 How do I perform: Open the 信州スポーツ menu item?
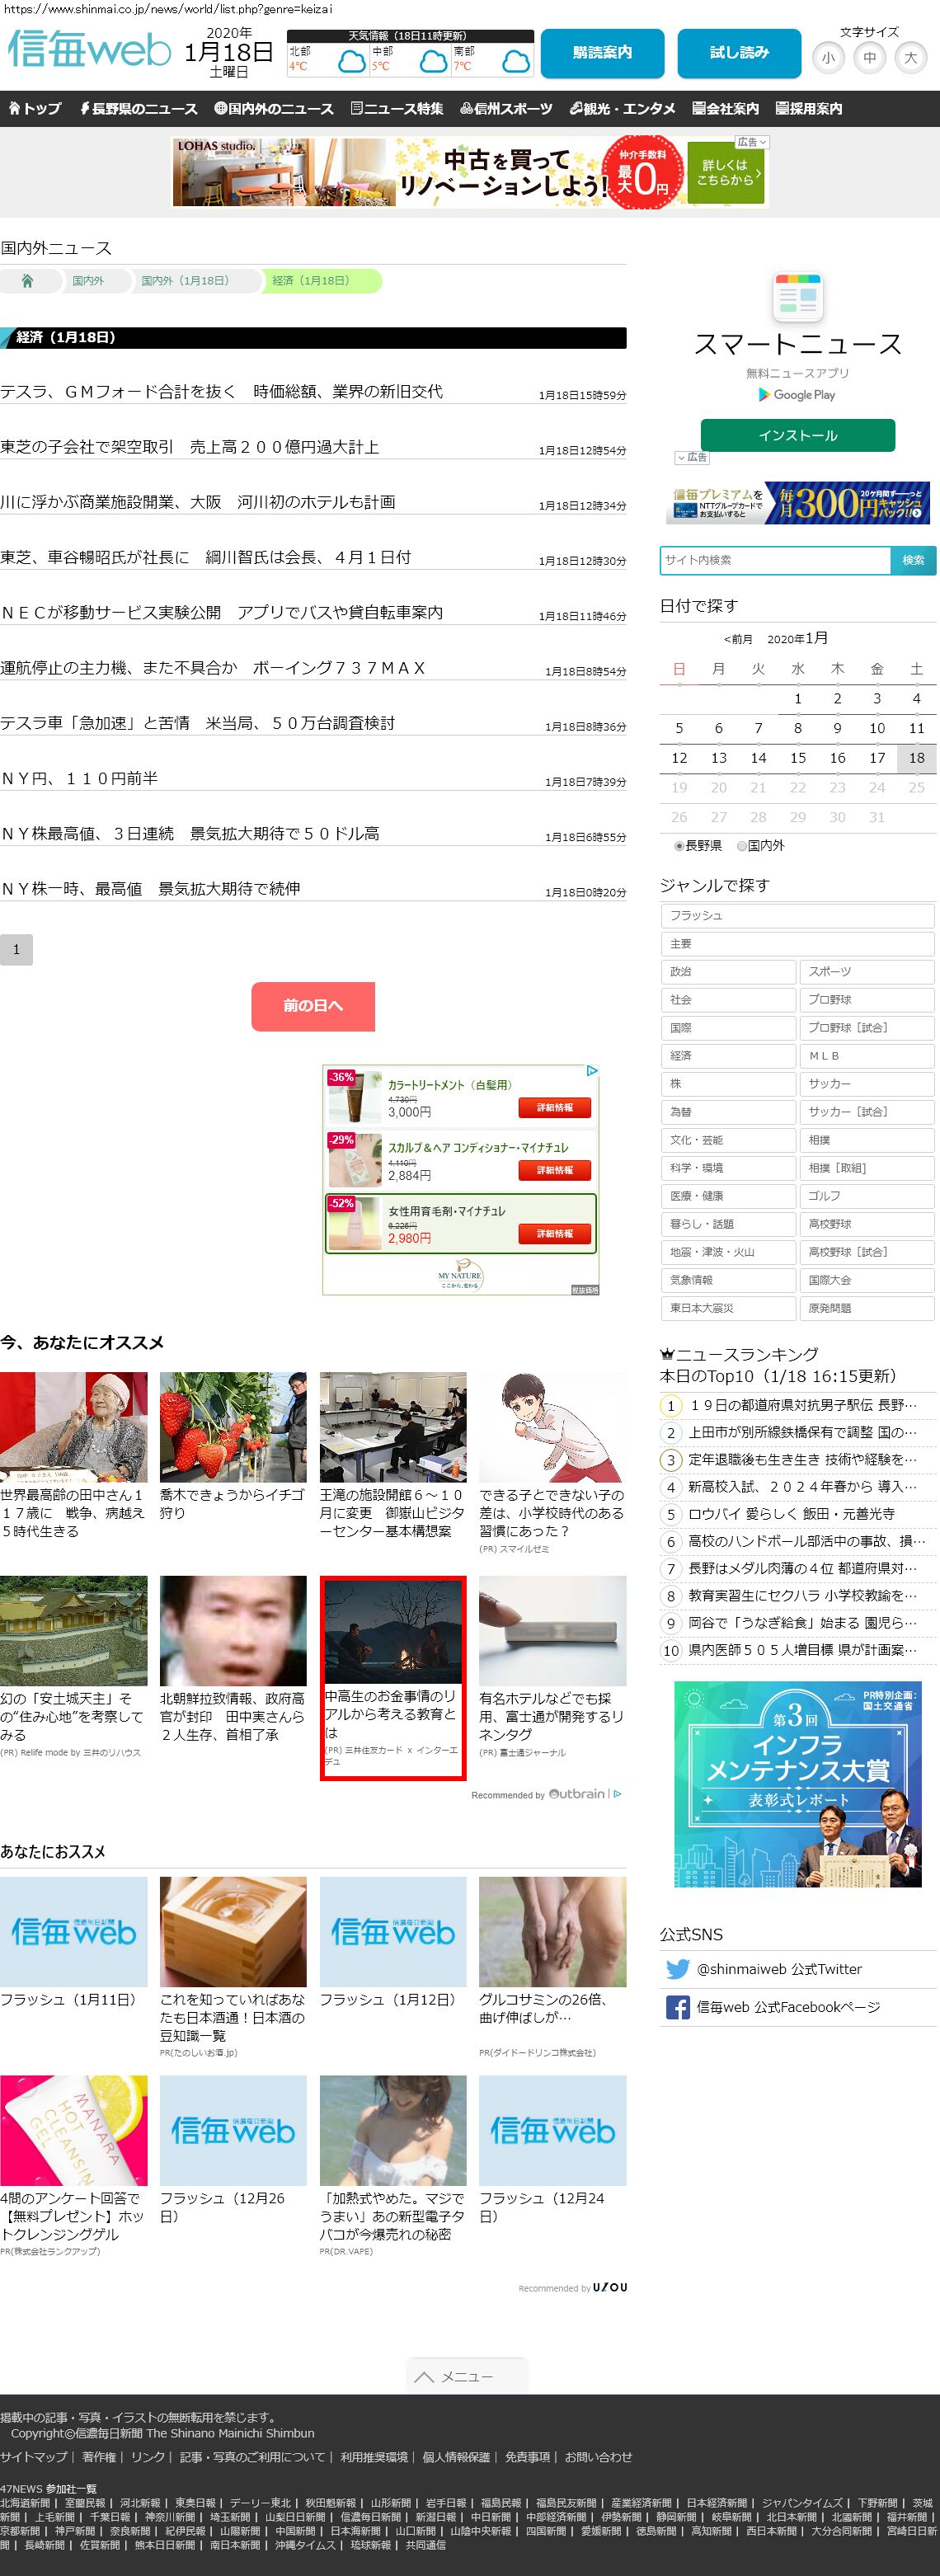(x=506, y=108)
